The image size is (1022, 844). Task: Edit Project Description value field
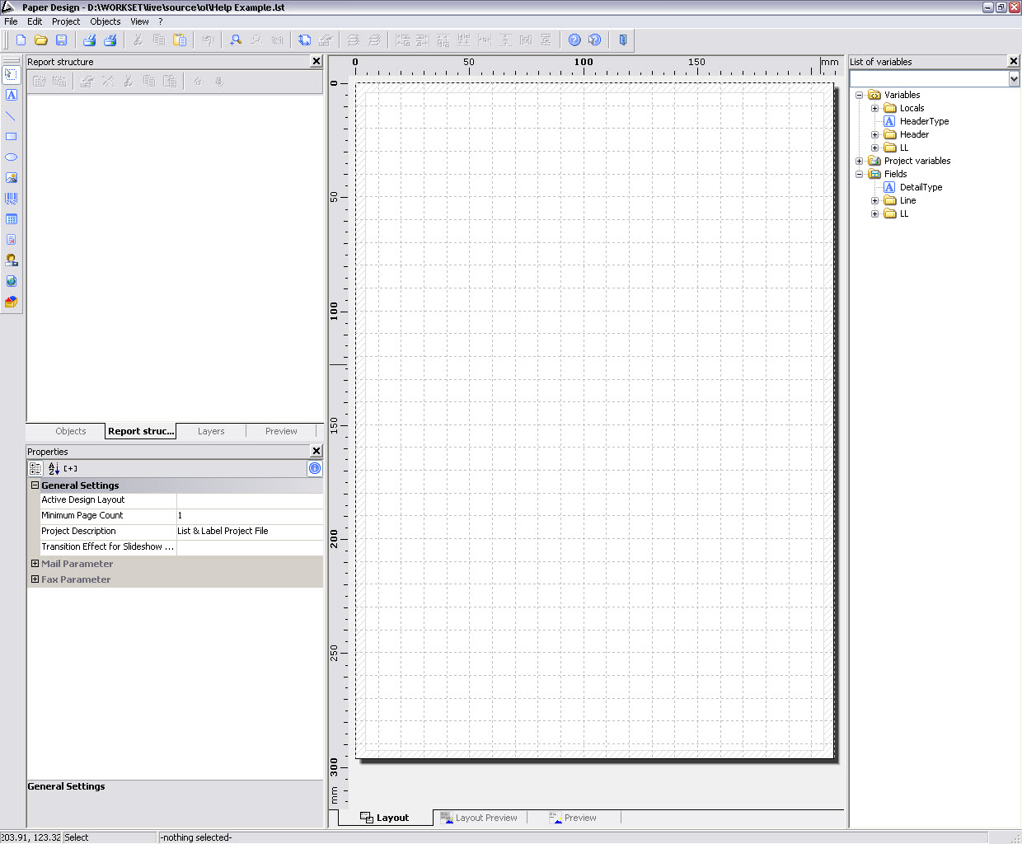250,531
